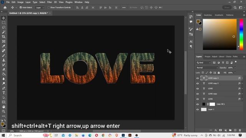Expand effects of LOVE copy 3 layer
Screen dimensions: 246x138
tap(242, 78)
